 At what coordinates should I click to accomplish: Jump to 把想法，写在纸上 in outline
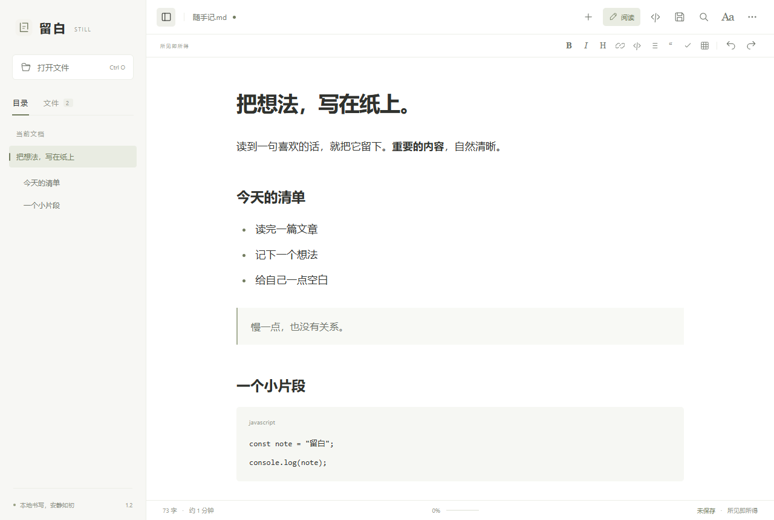[73, 157]
